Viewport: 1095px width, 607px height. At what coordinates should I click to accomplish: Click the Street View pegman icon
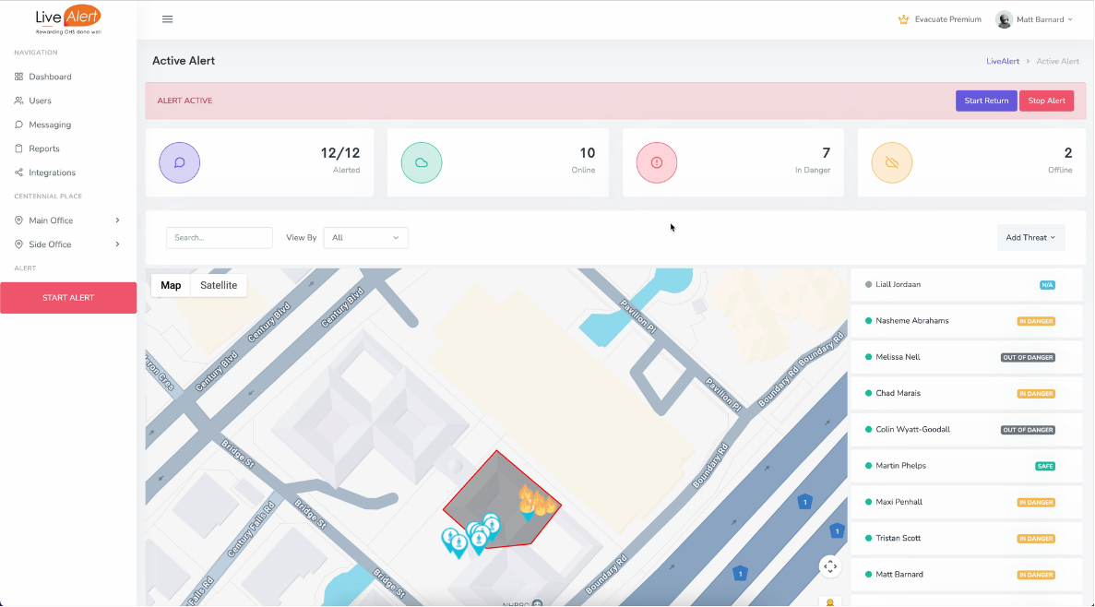click(x=830, y=601)
